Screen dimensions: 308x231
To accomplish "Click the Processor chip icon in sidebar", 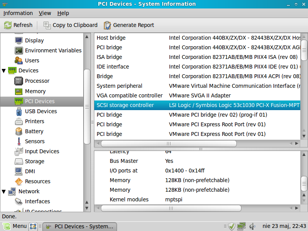I will click(19, 81).
